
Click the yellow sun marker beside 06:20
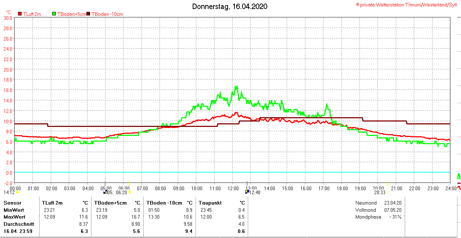(130, 192)
